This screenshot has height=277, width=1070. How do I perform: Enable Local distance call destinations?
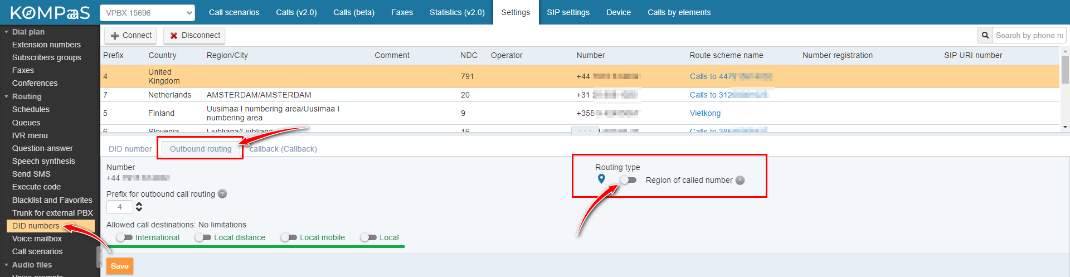point(203,237)
